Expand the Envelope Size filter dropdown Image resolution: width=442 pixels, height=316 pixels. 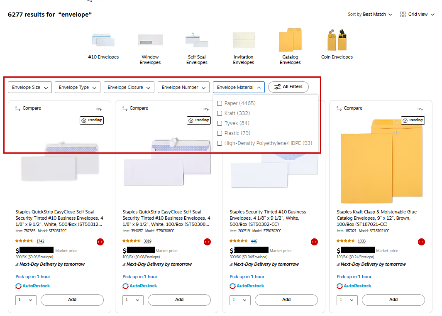30,88
